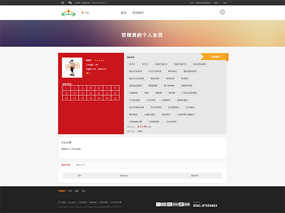Switch to the 服务评价 tab
The height and width of the screenshot is (213, 285).
coord(80,165)
